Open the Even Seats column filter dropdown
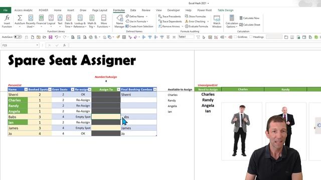Screen dimensions: 321x180 click(72, 89)
